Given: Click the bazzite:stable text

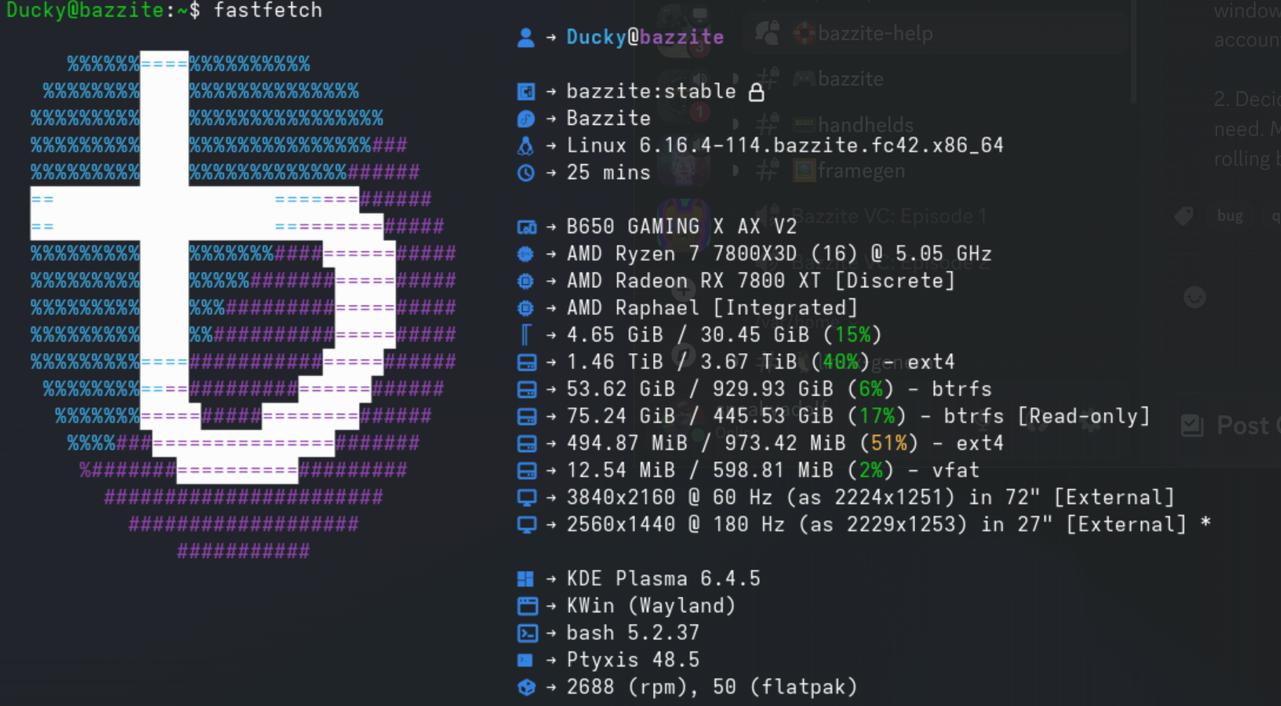Looking at the screenshot, I should point(651,91).
